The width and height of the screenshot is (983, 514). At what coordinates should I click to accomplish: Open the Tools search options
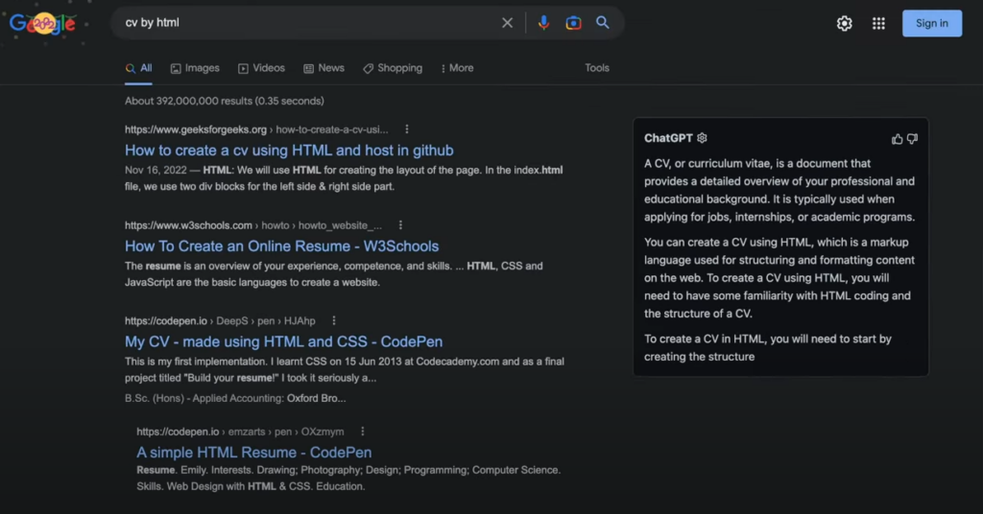click(x=597, y=68)
